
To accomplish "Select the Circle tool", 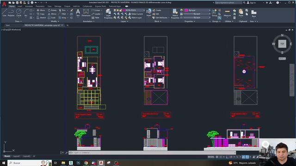I will [x=18, y=13].
